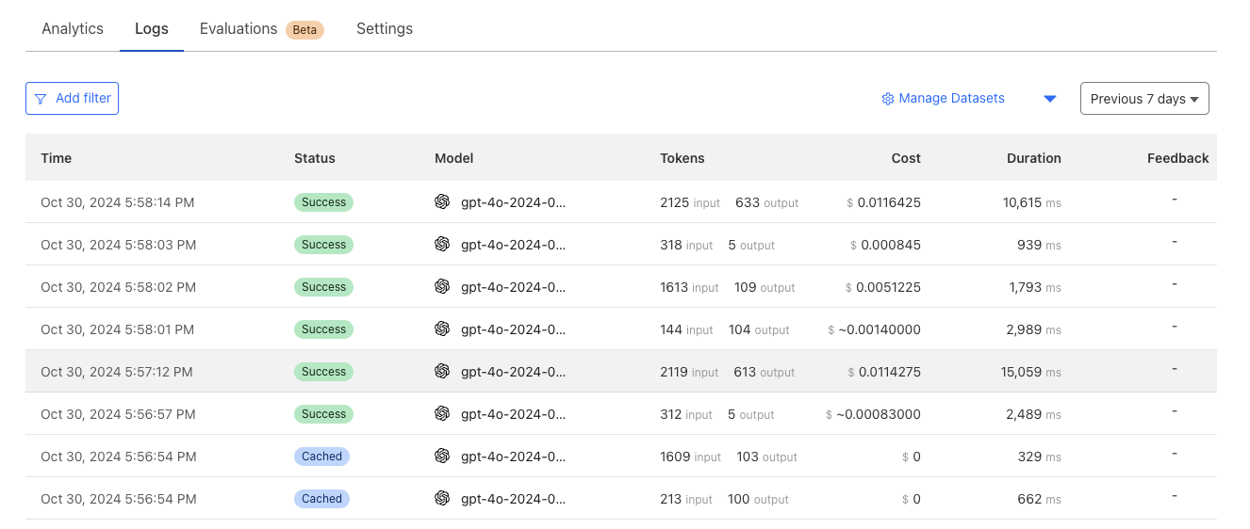The height and width of the screenshot is (529, 1250).
Task: Click the funnel icon in Add filter
Action: pyautogui.click(x=41, y=99)
